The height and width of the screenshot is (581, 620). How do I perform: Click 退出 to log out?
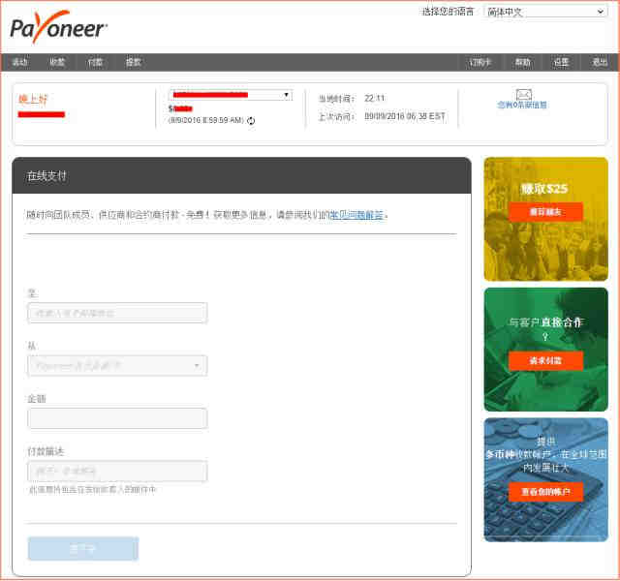coord(600,62)
